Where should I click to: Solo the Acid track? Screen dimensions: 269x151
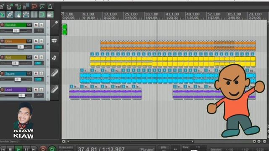[x=41, y=57]
